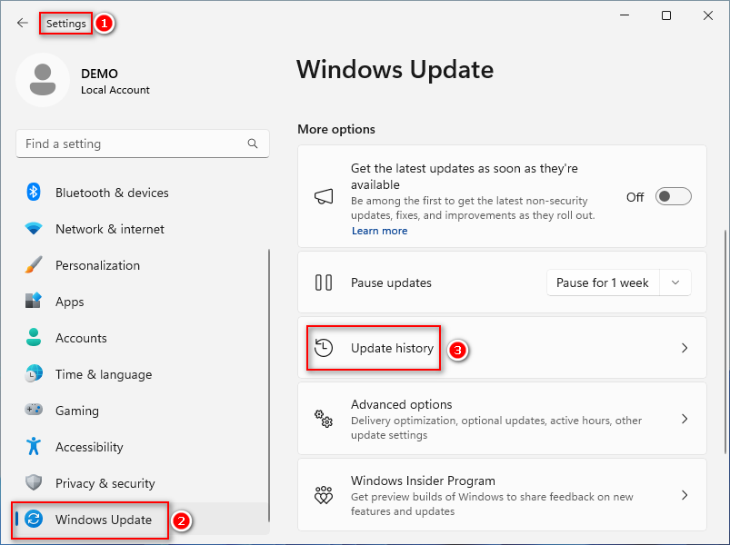Viewport: 730px width, 545px height.
Task: Open Personalization section
Action: (x=142, y=265)
